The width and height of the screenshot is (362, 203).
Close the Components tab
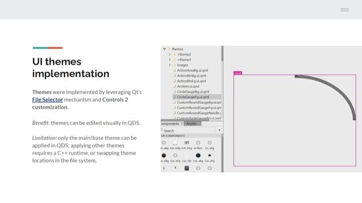click(182, 123)
